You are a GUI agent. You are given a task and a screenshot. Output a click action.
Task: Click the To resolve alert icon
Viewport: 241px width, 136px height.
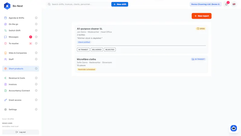tap(5, 43)
